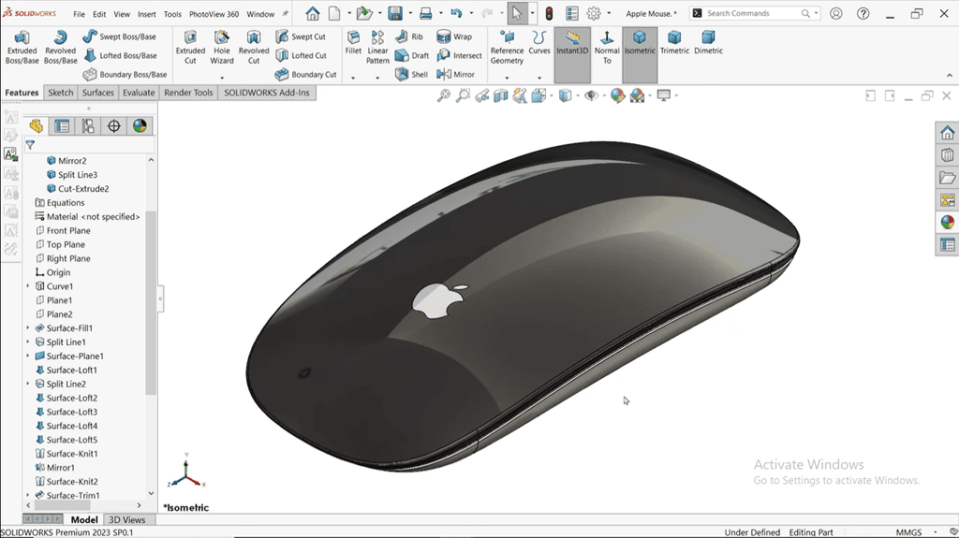
Task: Expand the Surface-Fill1 tree item
Action: pos(27,328)
